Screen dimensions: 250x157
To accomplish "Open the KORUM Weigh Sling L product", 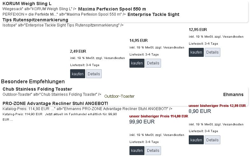I will (x=27, y=4).
